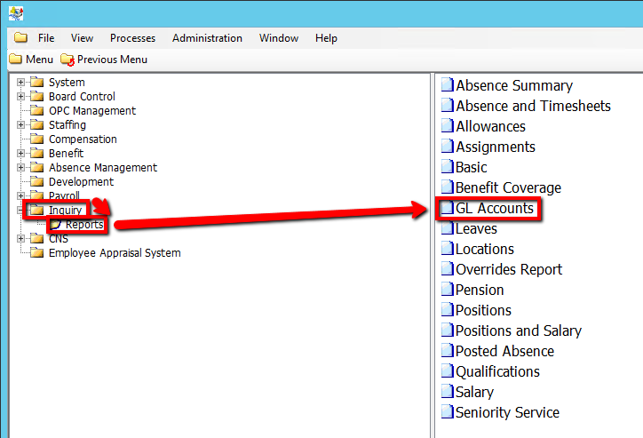This screenshot has width=643, height=438.
Task: Click the Allowances document icon
Action: [448, 127]
